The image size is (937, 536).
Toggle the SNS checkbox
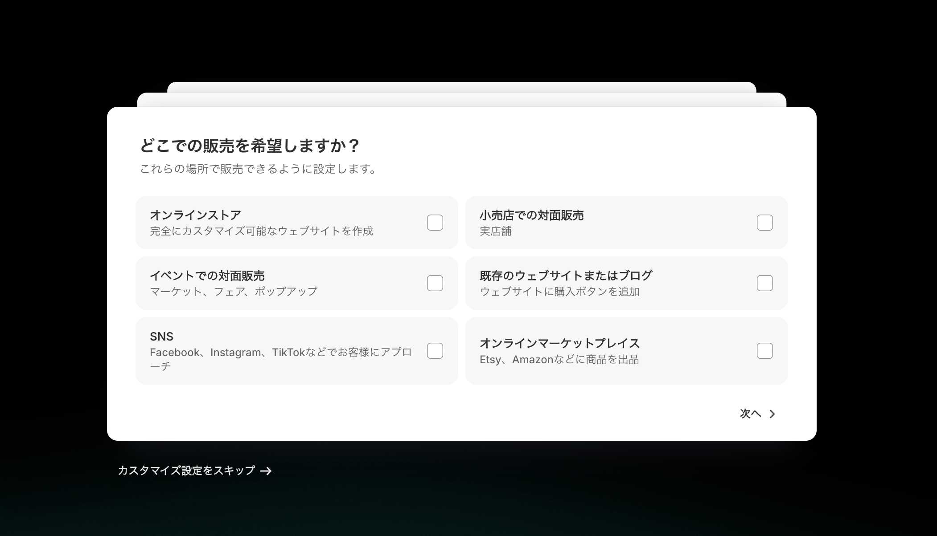[435, 351]
